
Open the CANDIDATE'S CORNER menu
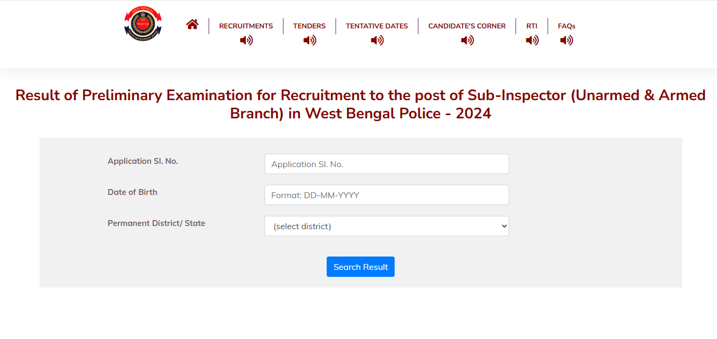pos(466,26)
